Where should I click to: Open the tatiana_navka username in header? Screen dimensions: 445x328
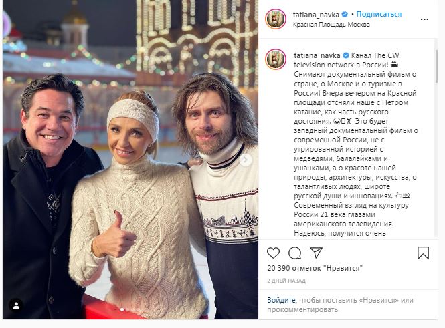tap(316, 15)
